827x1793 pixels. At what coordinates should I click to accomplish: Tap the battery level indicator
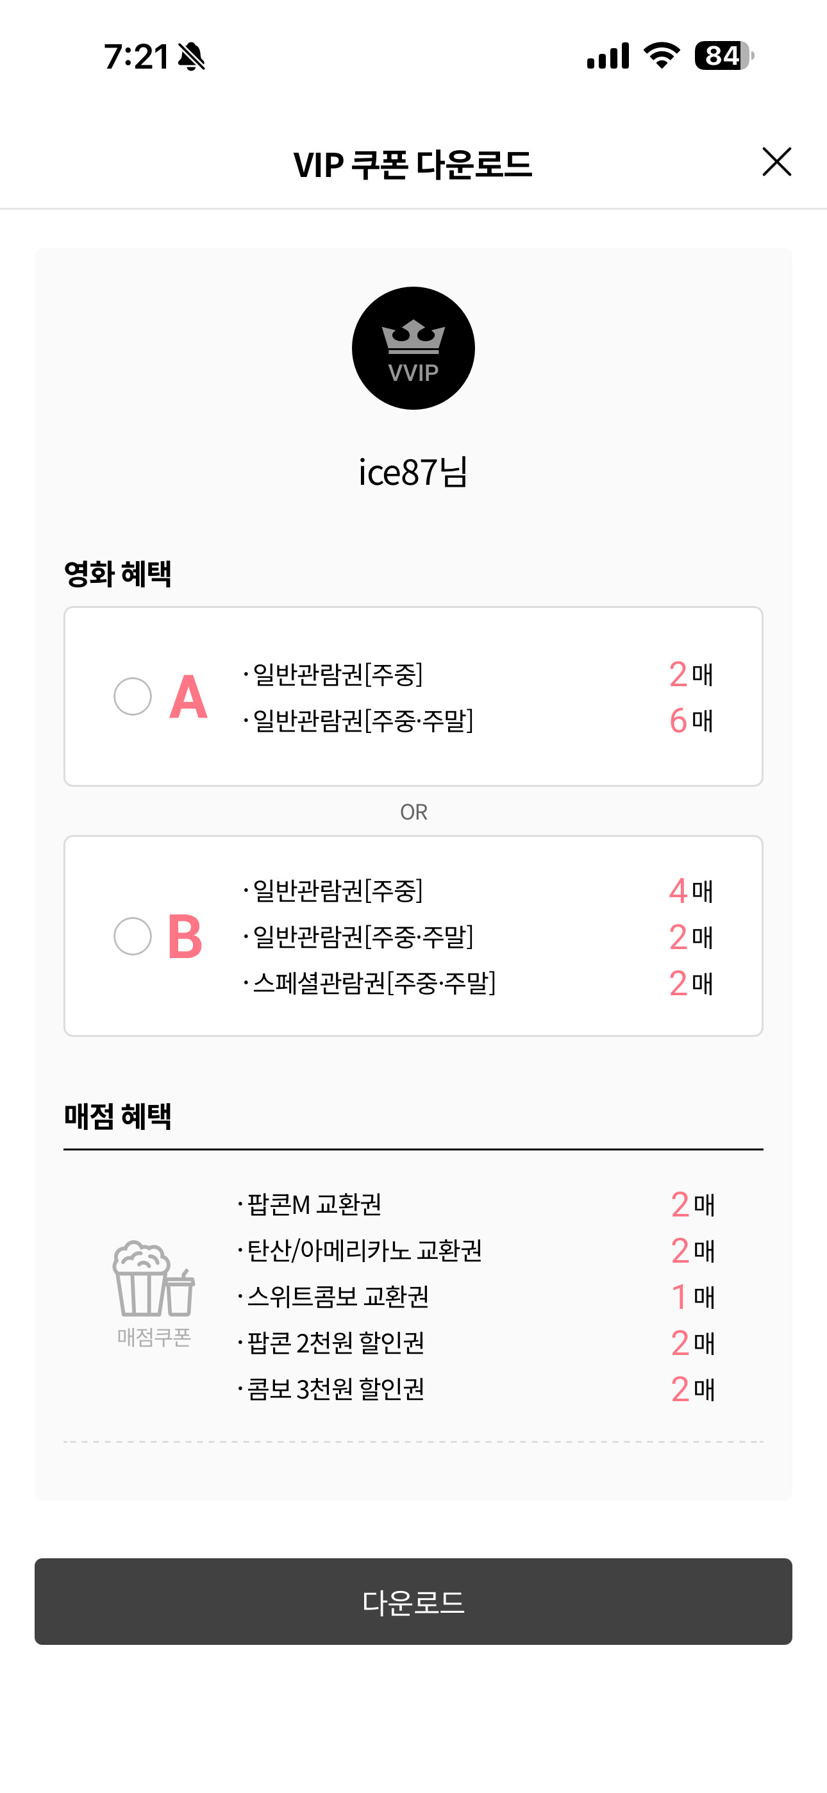(x=723, y=56)
